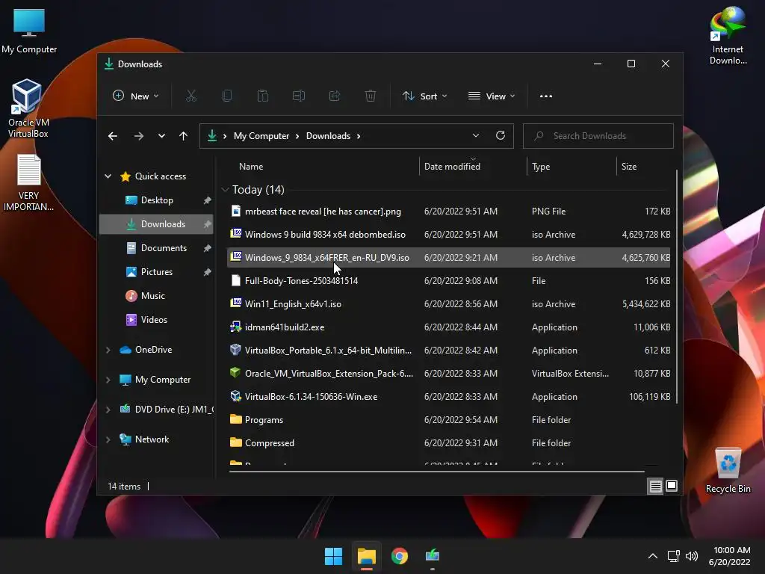Open the New item dropdown
This screenshot has width=765, height=574.
pyautogui.click(x=136, y=96)
